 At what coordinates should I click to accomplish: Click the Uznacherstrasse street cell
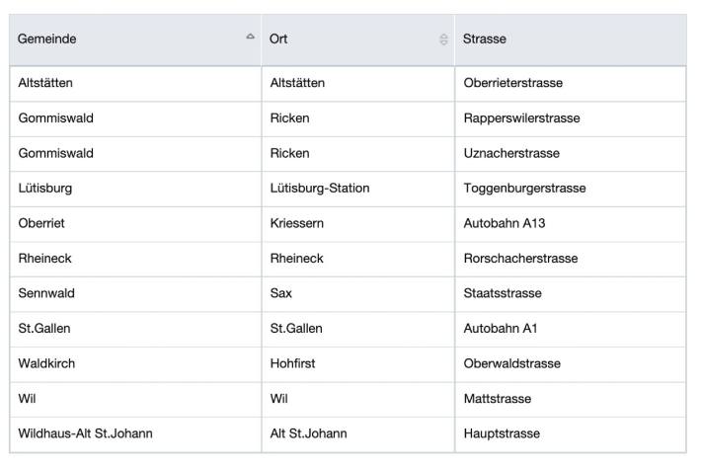click(x=571, y=154)
